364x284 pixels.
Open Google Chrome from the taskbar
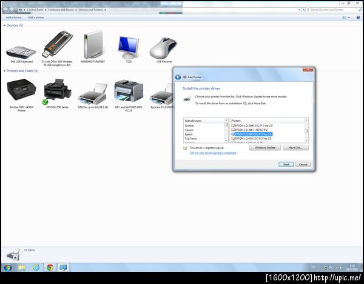pos(50,268)
